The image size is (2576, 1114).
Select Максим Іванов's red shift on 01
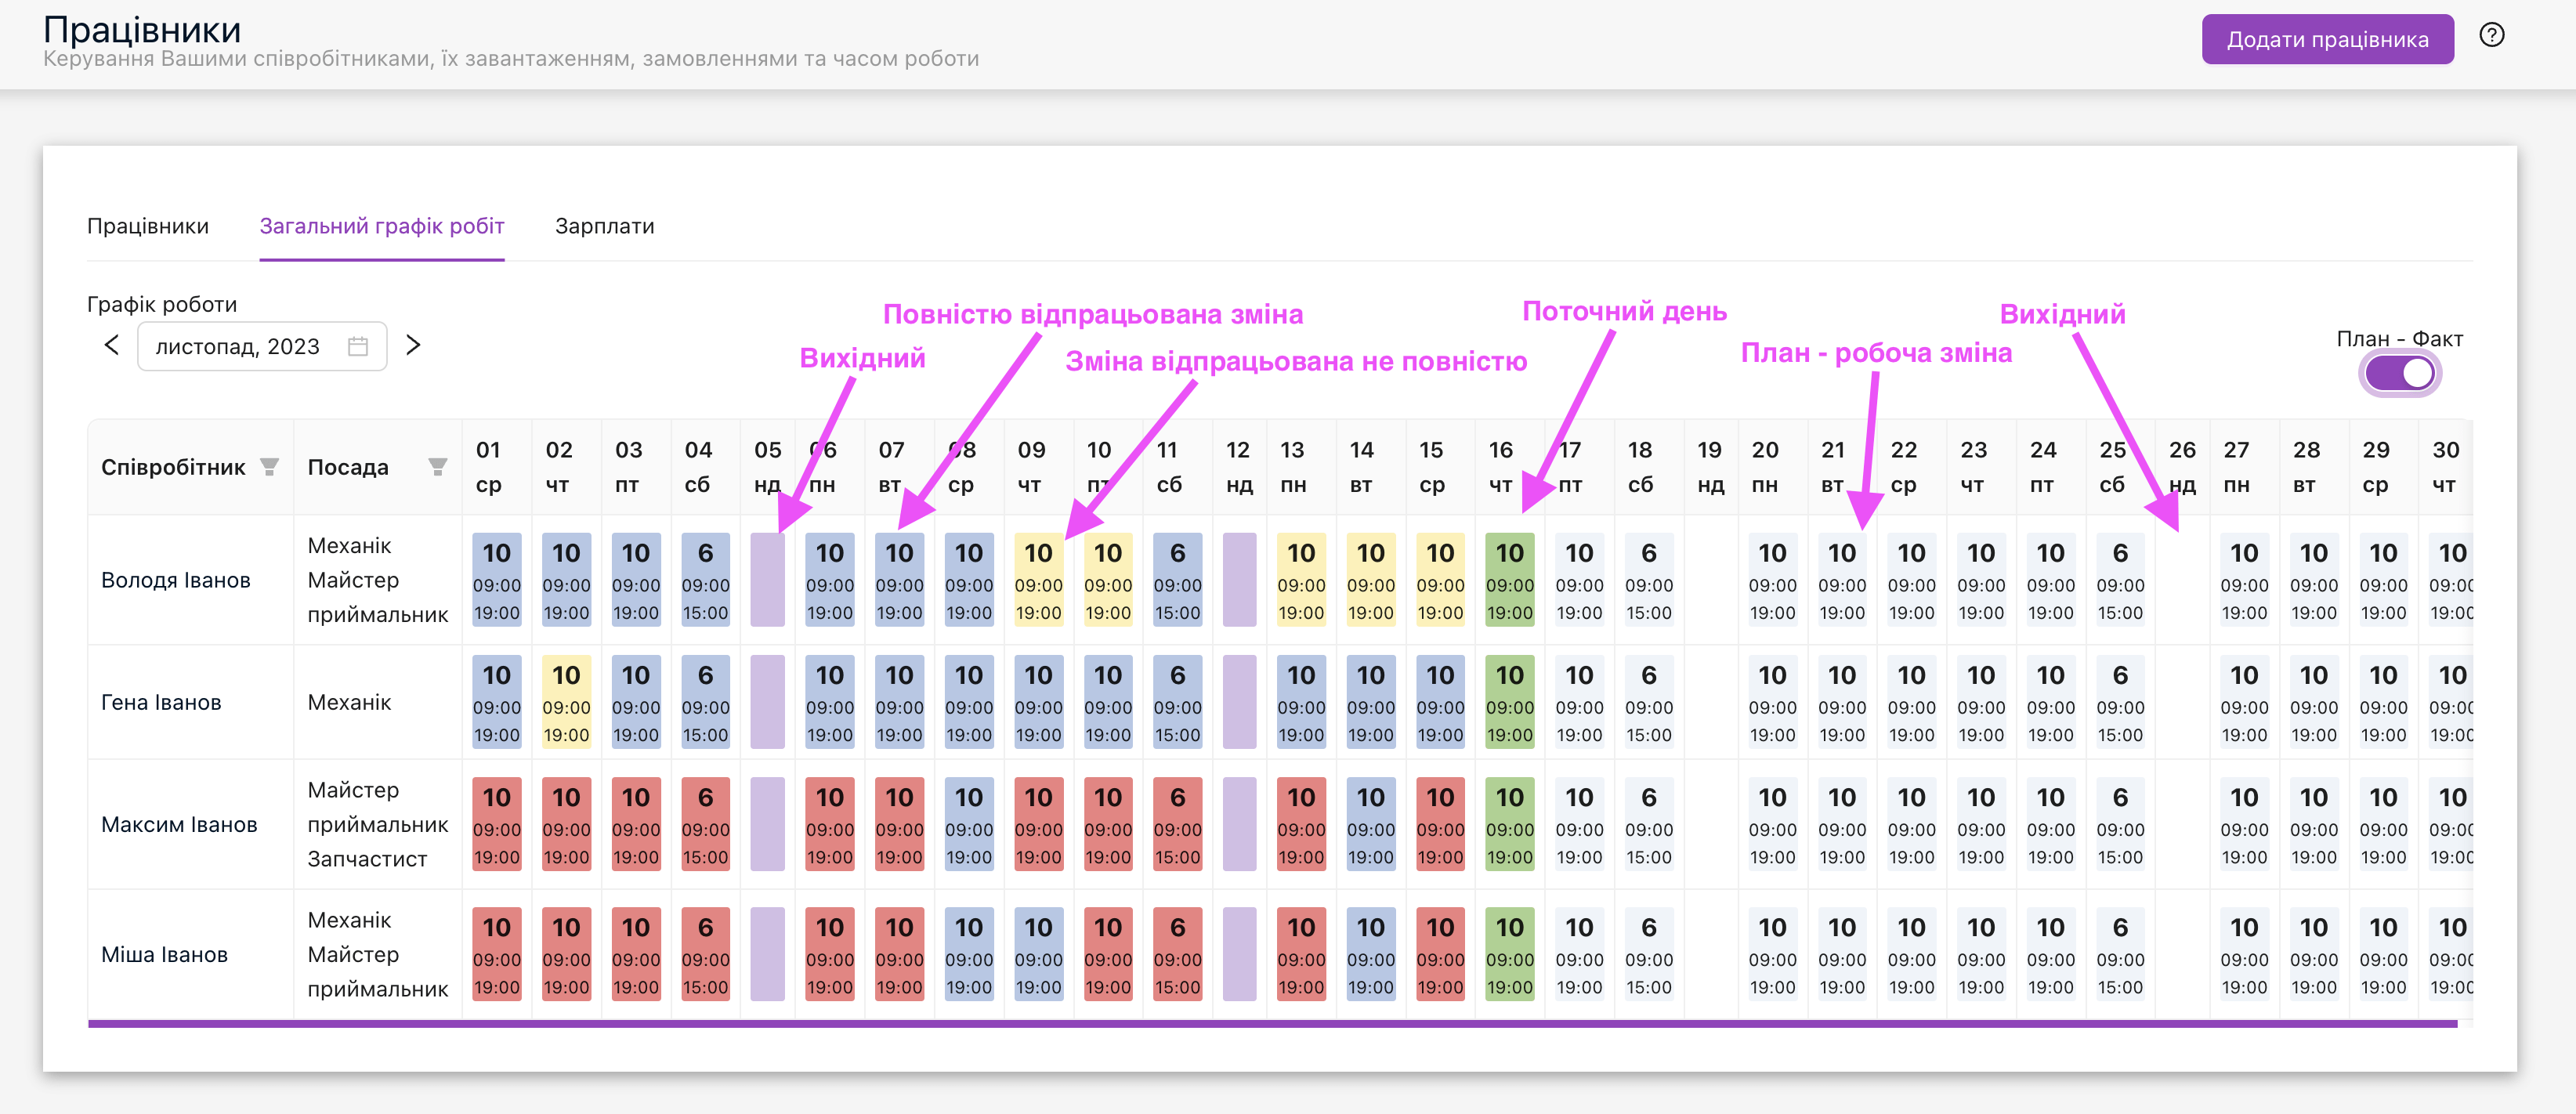click(496, 824)
